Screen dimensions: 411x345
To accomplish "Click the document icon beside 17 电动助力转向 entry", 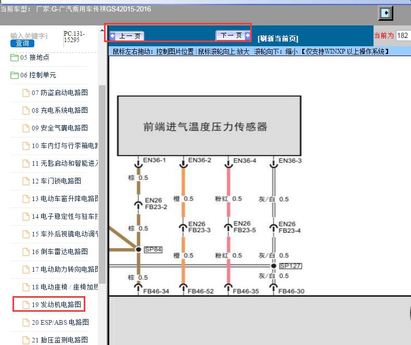I will coord(25,270).
